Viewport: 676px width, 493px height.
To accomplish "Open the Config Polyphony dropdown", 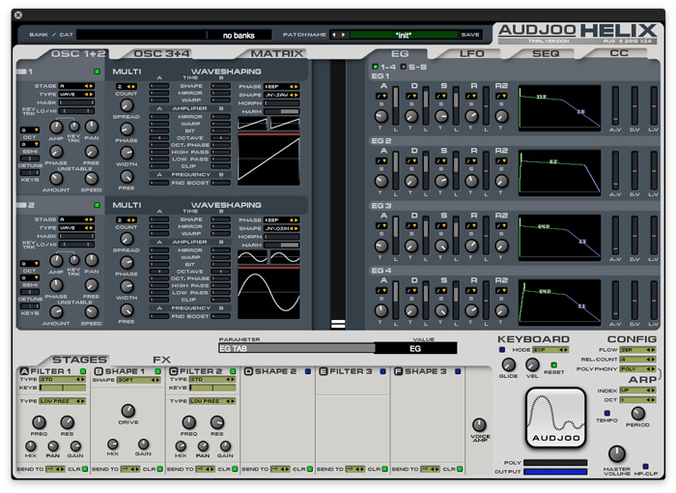I will coord(638,369).
